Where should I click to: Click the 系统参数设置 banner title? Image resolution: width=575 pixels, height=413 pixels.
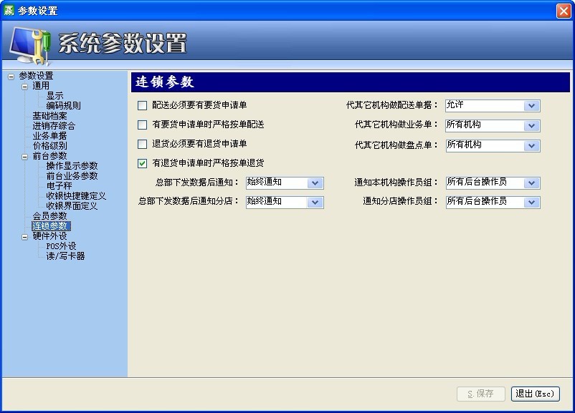(x=122, y=43)
